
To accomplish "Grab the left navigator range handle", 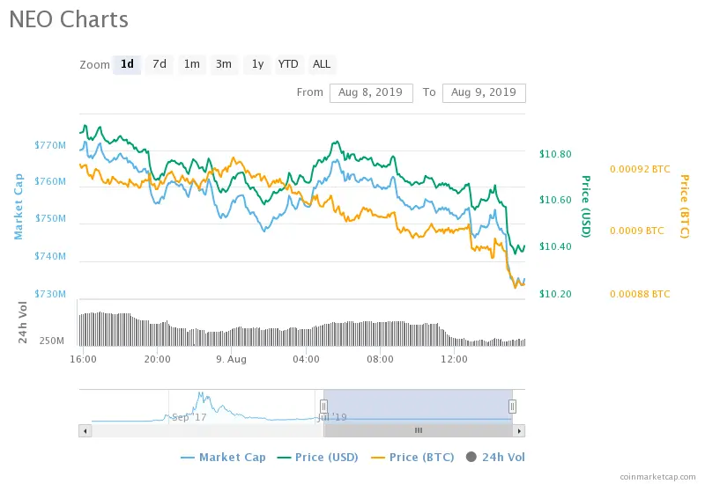I will 323,407.
